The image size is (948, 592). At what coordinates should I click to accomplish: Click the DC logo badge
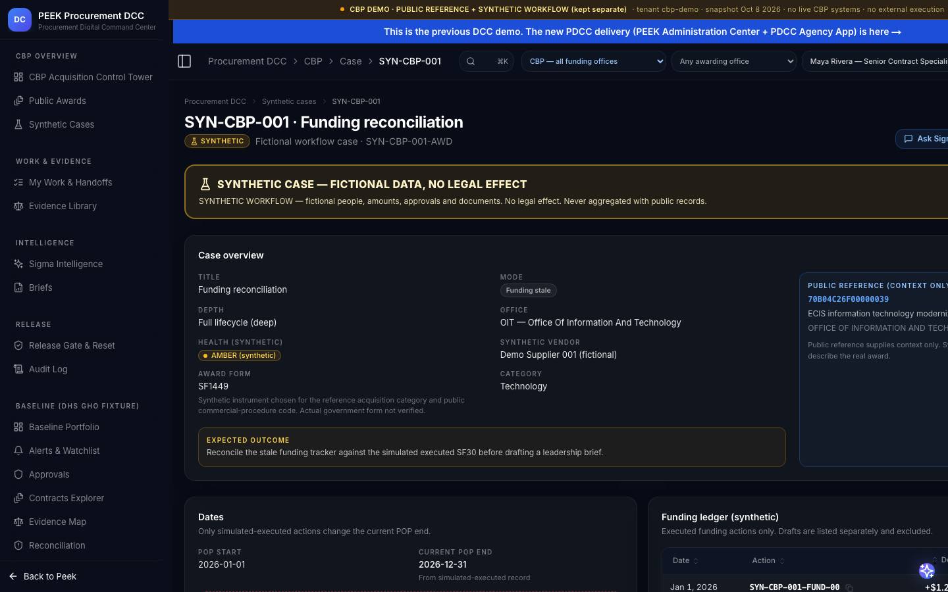pyautogui.click(x=20, y=20)
